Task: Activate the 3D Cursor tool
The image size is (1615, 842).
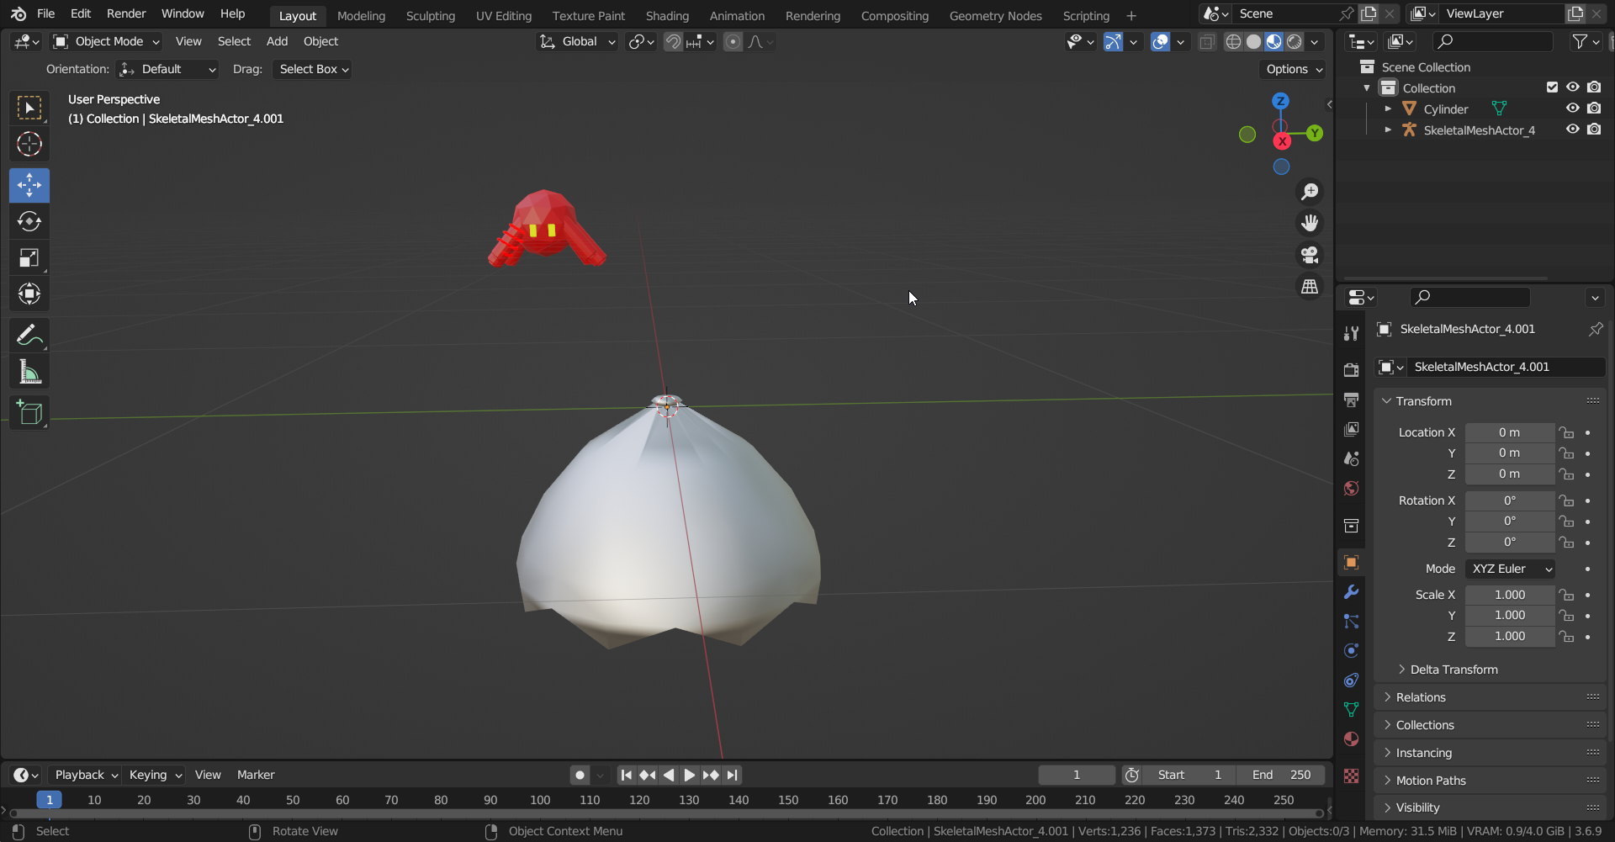Action: (x=29, y=144)
